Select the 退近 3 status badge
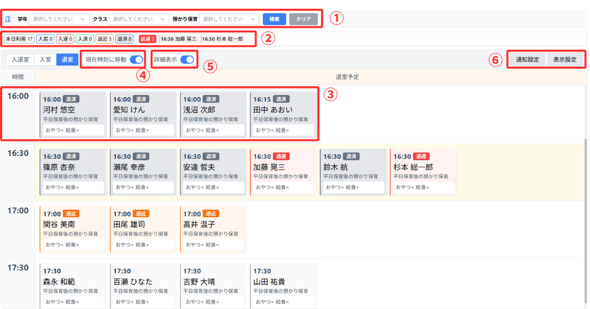590x309 pixels. (x=104, y=39)
